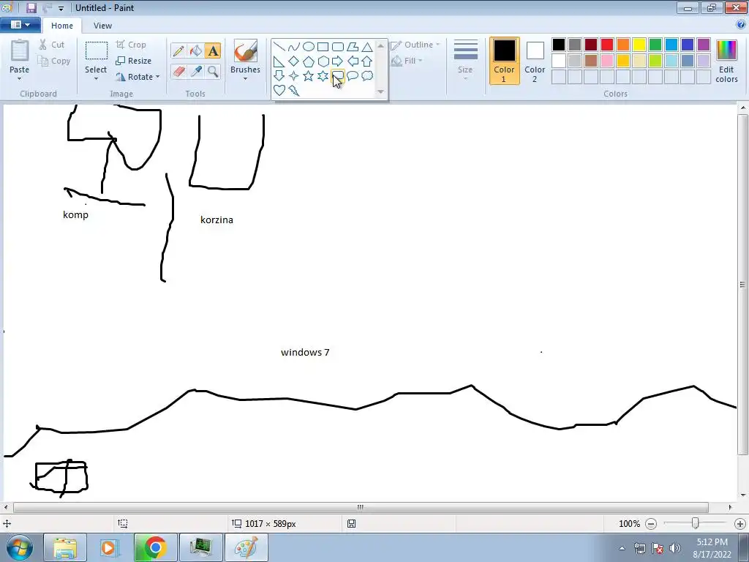Click the horizontal scrollbar
This screenshot has height=562, width=749.
361,507
